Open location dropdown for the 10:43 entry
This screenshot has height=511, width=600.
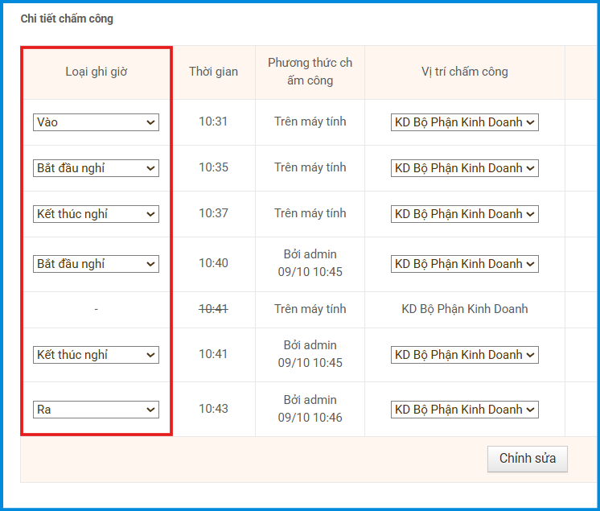pos(464,410)
